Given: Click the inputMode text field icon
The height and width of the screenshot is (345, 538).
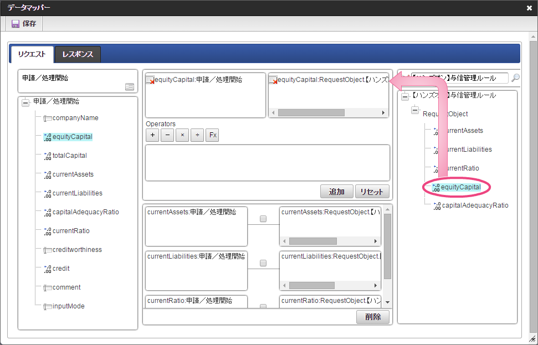Looking at the screenshot, I should 47,307.
